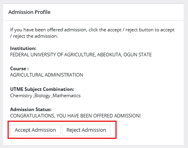
Task: Click the UTME Subject Combination label
Action: pos(42,89)
